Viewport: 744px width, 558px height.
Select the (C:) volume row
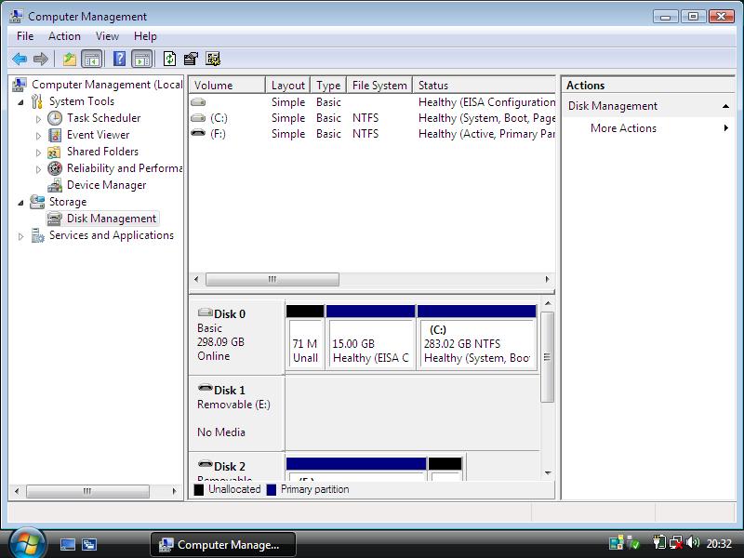coord(373,118)
